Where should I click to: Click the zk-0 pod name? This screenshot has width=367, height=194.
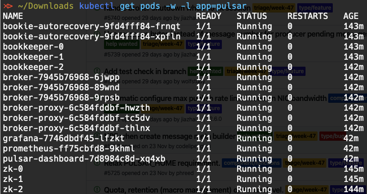click(13, 169)
